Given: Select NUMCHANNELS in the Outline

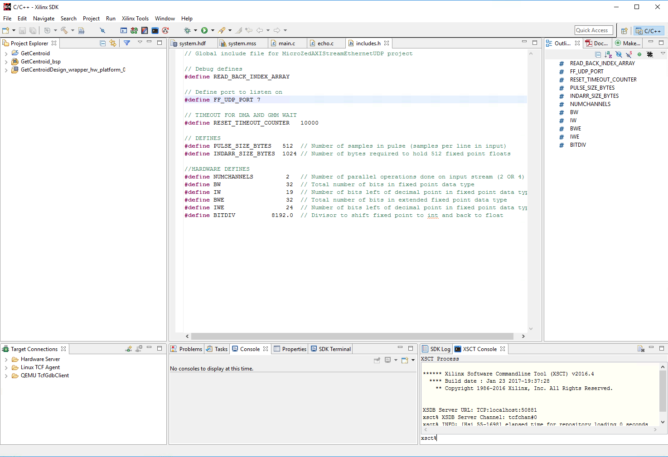Looking at the screenshot, I should tap(590, 104).
